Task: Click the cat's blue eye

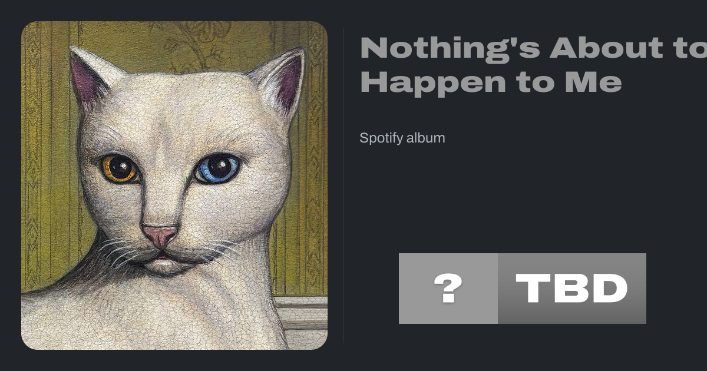Action: pyautogui.click(x=218, y=167)
